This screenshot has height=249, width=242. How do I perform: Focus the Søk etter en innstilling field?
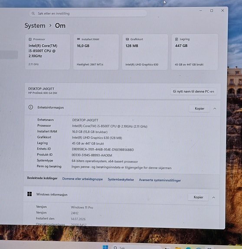click(x=88, y=13)
